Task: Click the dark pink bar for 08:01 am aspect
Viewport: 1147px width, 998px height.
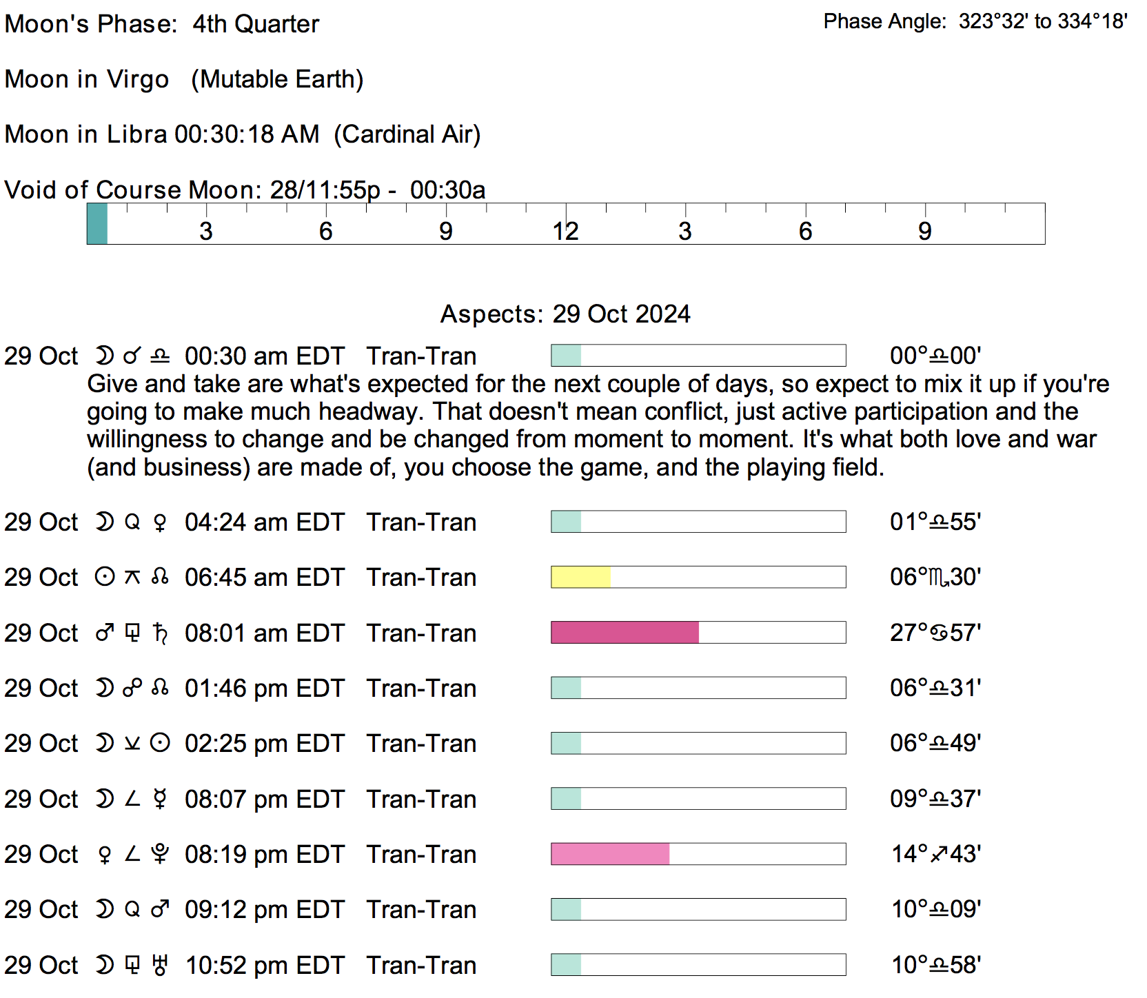Action: [625, 633]
